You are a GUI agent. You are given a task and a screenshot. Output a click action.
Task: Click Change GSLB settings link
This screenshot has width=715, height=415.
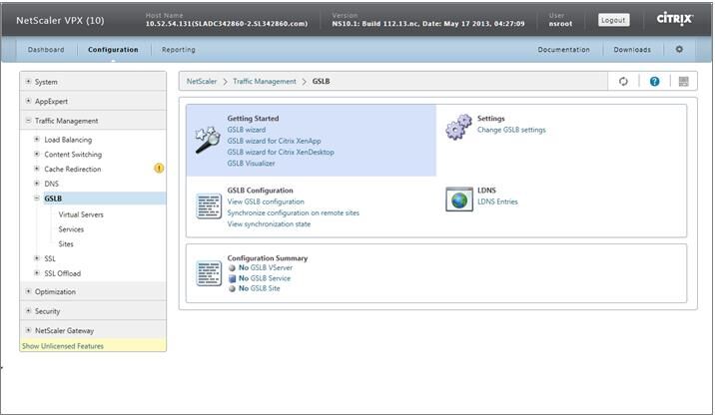pos(511,130)
